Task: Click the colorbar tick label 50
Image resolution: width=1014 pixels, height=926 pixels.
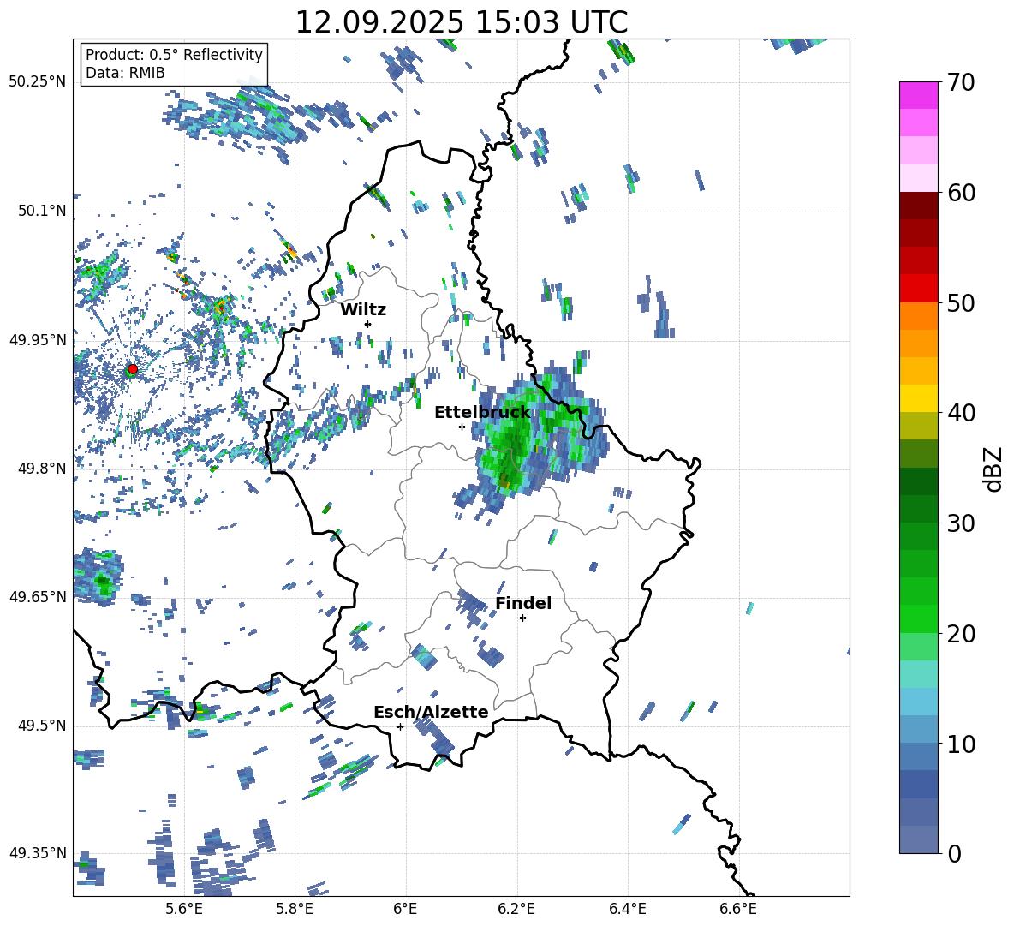Action: point(961,303)
